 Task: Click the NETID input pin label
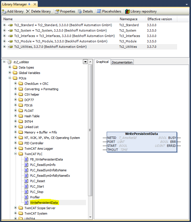(x=112, y=138)
